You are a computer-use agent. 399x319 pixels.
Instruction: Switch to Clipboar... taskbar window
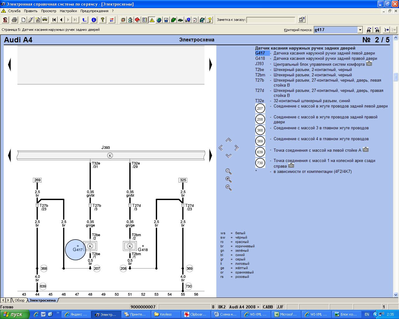pyautogui.click(x=196, y=314)
